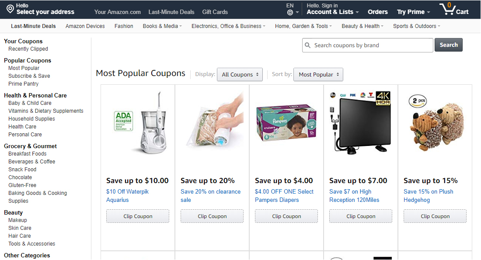Screen dimensions: 481x260
Task: Click the Search coupons button
Action: click(449, 45)
